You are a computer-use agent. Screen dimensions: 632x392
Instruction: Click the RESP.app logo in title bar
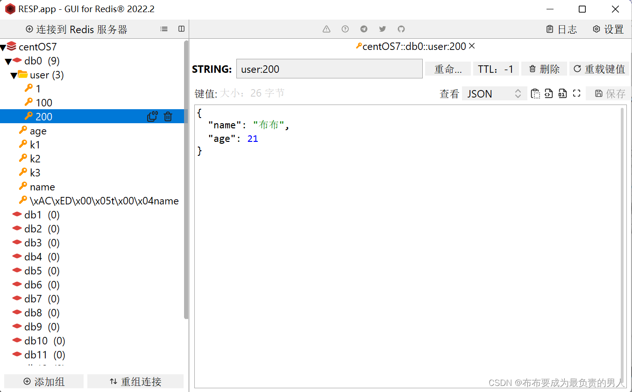(10, 9)
